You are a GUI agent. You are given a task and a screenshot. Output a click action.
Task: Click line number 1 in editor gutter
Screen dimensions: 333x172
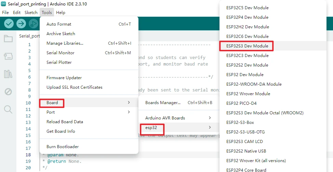(x=29, y=45)
